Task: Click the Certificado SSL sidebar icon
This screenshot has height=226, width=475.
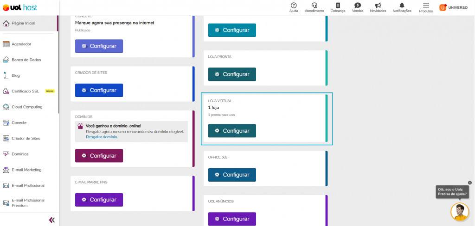Action: [x=6, y=91]
